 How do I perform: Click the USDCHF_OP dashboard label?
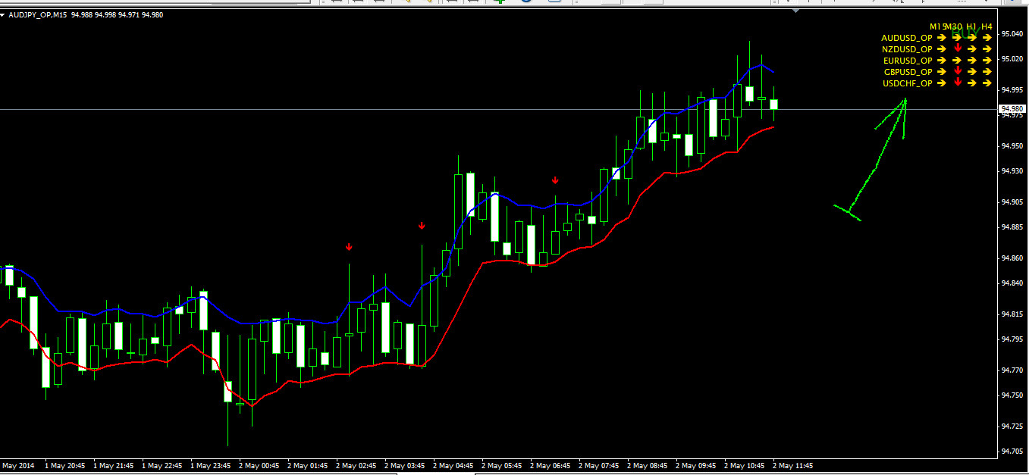pyautogui.click(x=908, y=83)
